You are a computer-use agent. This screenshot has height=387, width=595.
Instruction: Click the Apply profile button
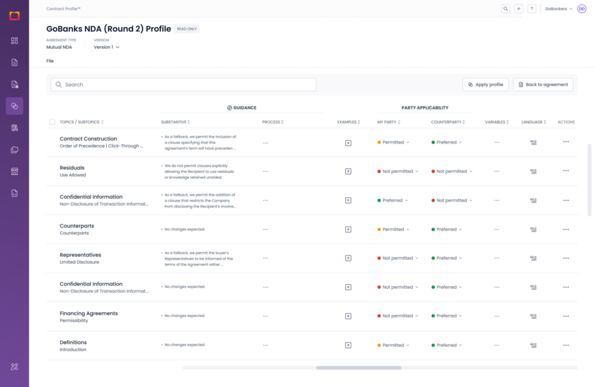[x=485, y=84]
